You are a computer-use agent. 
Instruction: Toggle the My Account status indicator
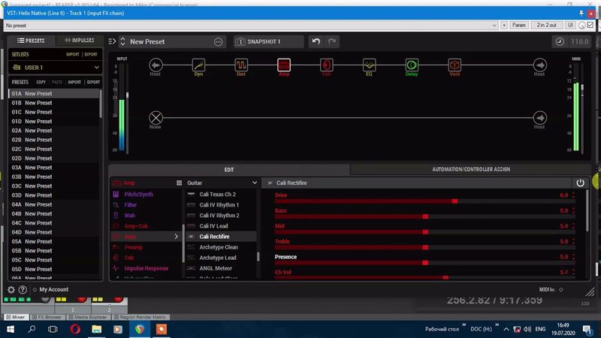coord(35,290)
